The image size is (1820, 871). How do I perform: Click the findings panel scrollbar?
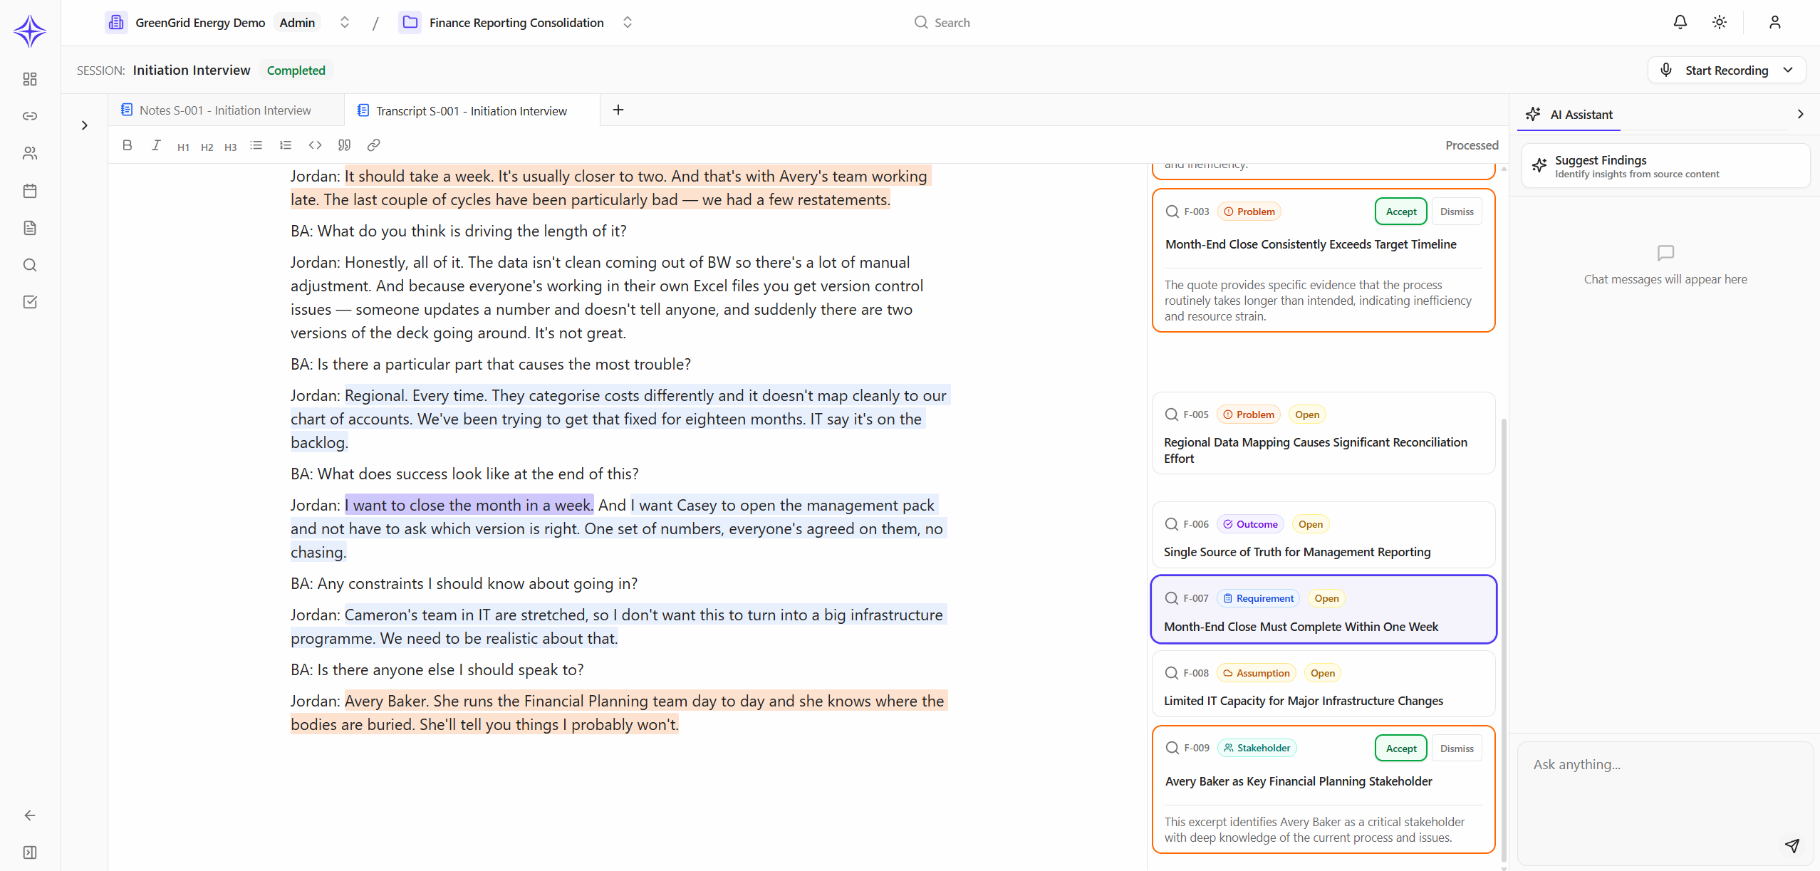[x=1504, y=641]
